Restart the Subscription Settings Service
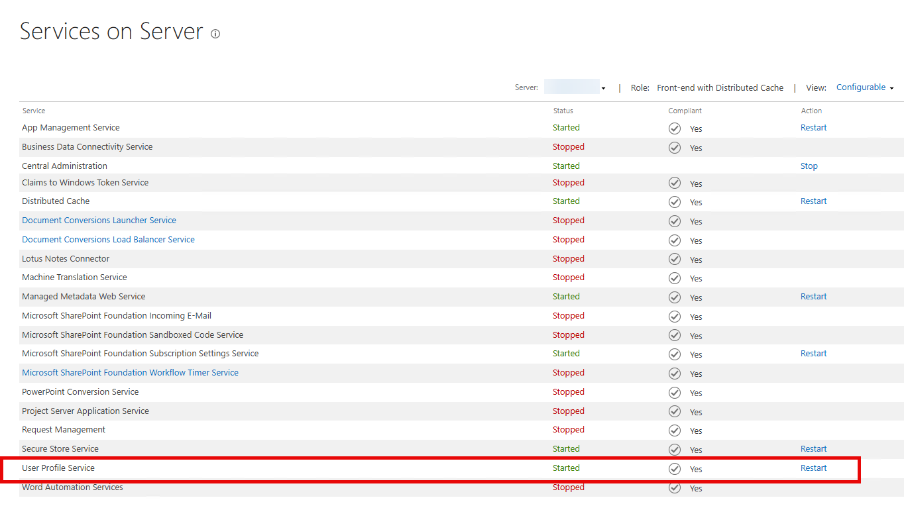Viewport: 908px width, 506px height. (813, 354)
